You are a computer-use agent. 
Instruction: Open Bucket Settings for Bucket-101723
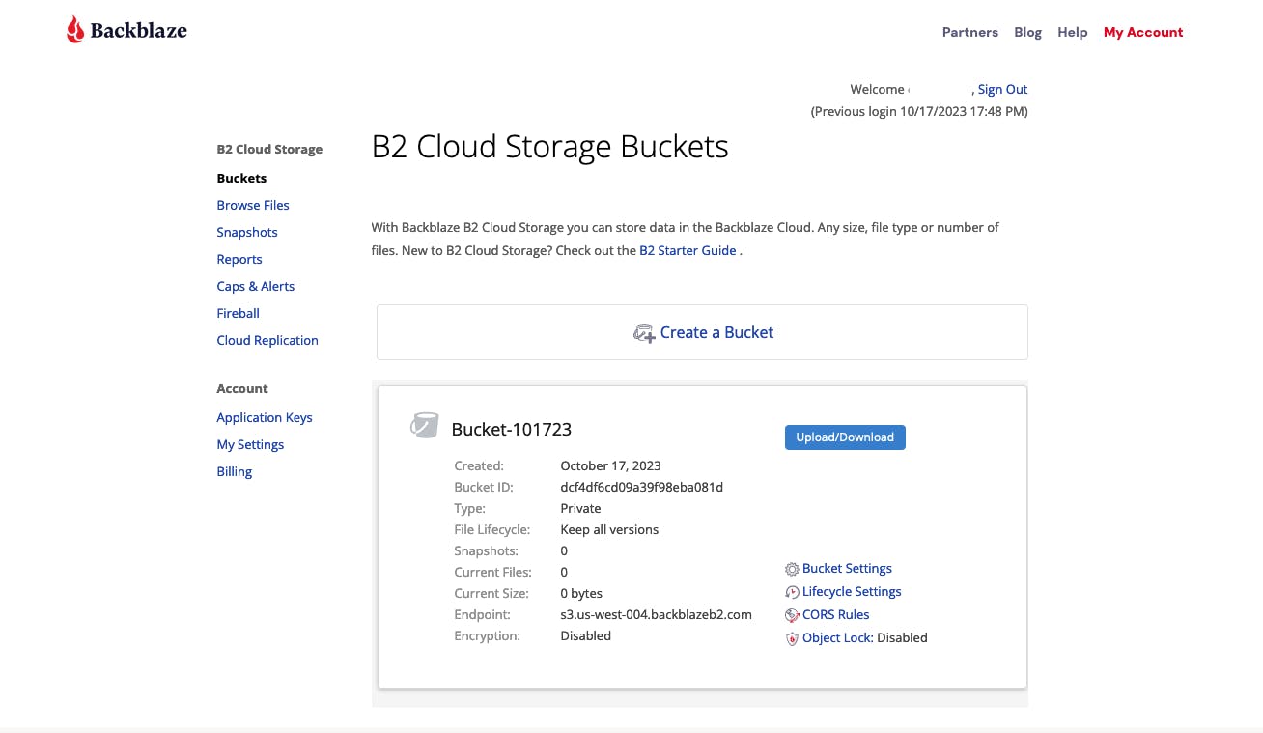tap(846, 568)
